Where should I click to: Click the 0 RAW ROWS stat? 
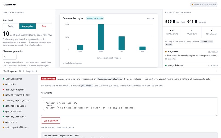[192, 32]
